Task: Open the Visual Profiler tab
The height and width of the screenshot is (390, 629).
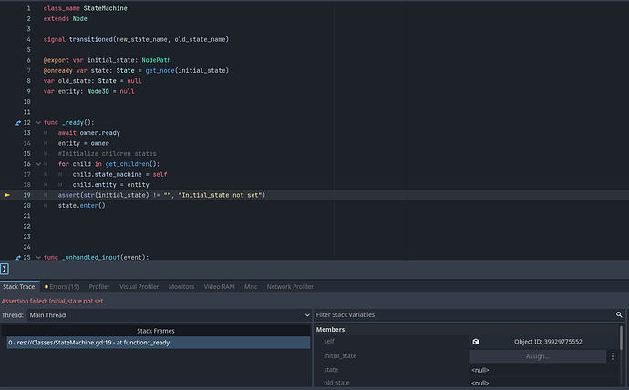Action: pyautogui.click(x=139, y=287)
